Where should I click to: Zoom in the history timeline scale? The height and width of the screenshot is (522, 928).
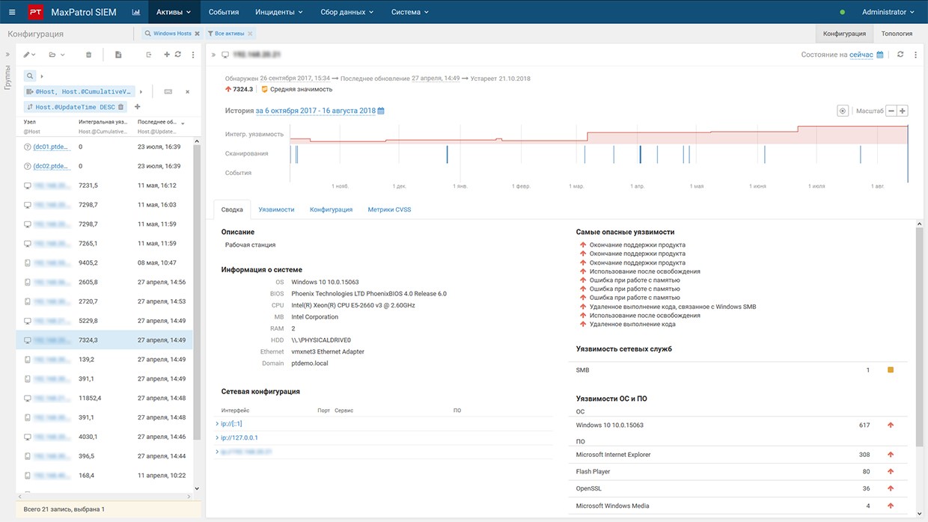(903, 111)
